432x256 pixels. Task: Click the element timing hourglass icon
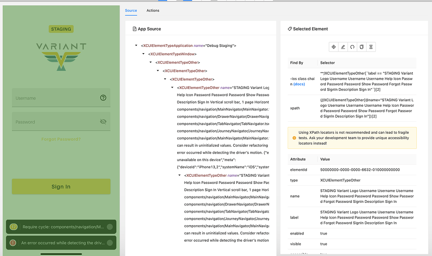pyautogui.click(x=371, y=47)
